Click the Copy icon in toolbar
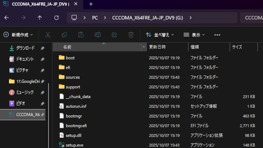The width and height of the screenshot is (263, 148). click(64, 35)
